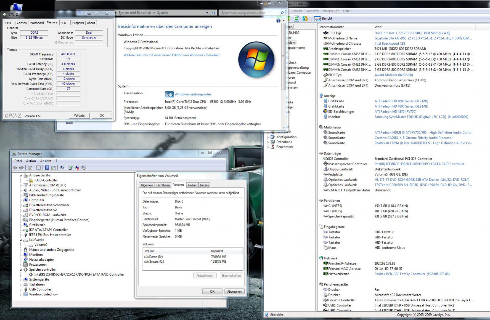Image resolution: width=490 pixels, height=320 pixels.
Task: Click the Mäuse und andere Zeigegeräte mouse icon
Action: click(26, 250)
